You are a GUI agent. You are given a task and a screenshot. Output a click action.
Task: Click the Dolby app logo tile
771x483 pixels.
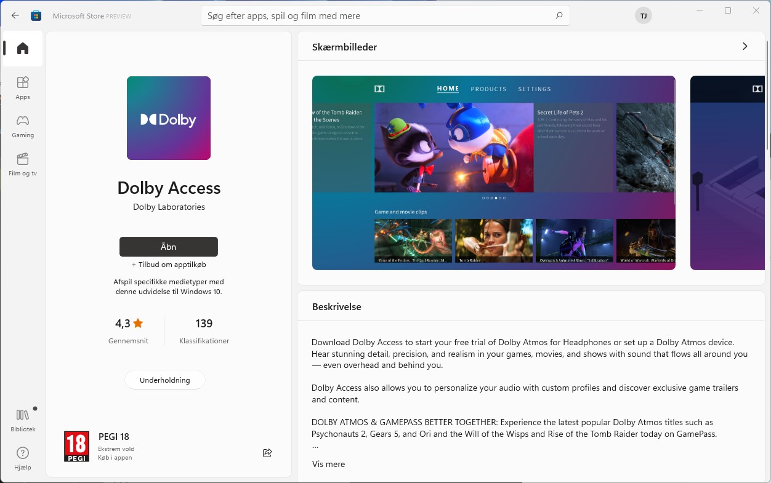tap(169, 118)
